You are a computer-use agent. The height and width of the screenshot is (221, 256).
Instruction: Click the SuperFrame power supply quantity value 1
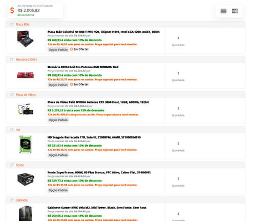(178, 178)
